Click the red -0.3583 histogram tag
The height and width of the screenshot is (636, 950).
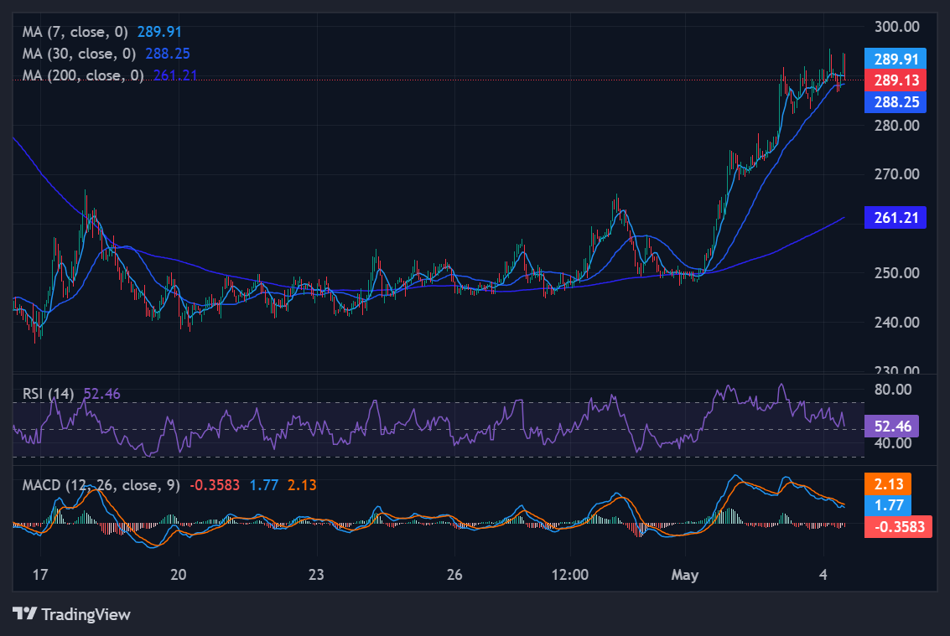coord(899,526)
